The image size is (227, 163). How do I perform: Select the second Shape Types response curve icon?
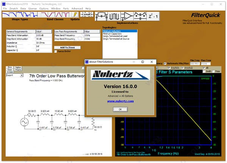[13, 15]
